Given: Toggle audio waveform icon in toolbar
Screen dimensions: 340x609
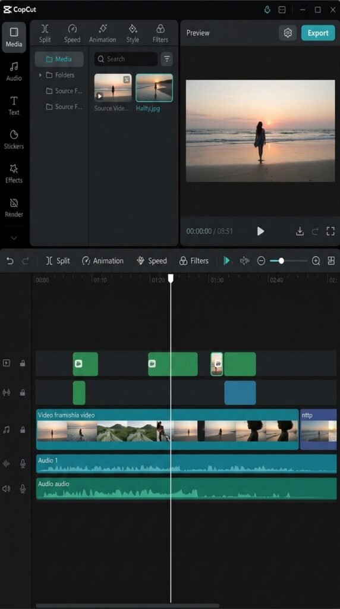Looking at the screenshot, I should coord(244,260).
